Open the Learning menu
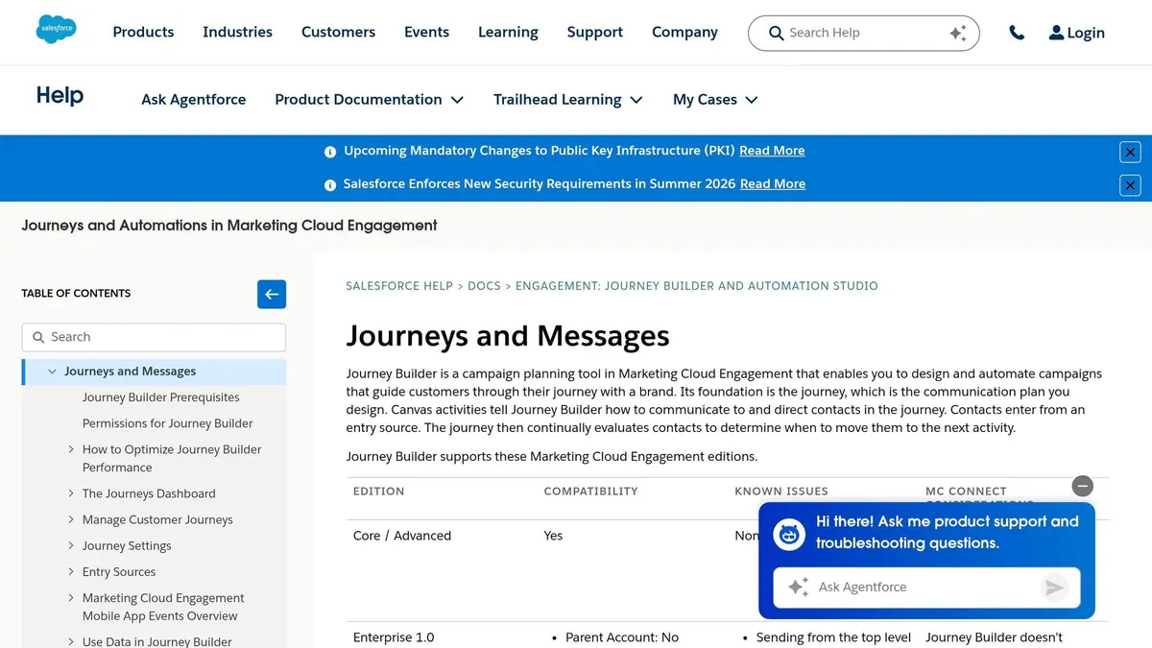 508,32
